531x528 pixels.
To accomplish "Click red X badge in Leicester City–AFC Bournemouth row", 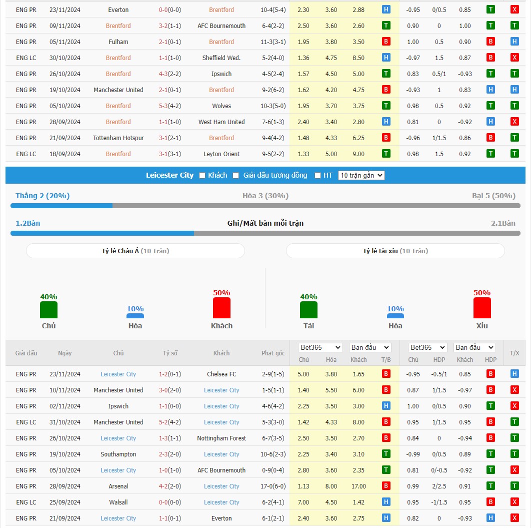I will pos(514,470).
